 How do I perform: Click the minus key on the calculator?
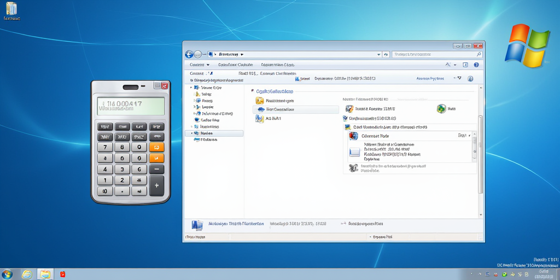[156, 170]
